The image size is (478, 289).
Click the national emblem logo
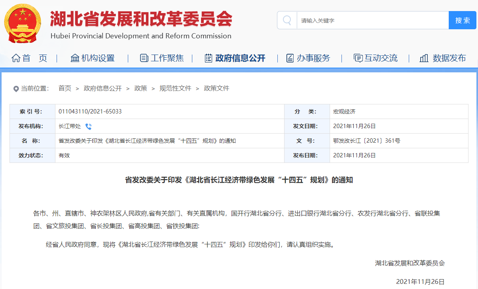click(x=23, y=24)
